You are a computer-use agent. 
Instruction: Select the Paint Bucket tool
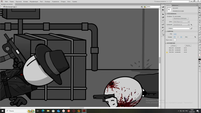click(x=200, y=40)
